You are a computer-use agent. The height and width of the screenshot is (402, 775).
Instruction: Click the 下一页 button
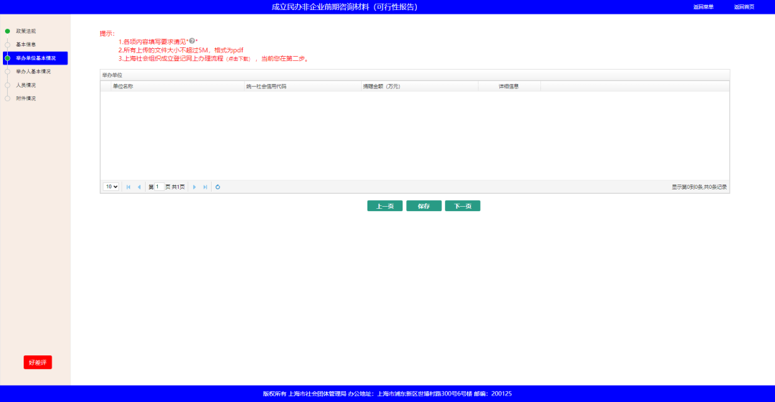[462, 206]
